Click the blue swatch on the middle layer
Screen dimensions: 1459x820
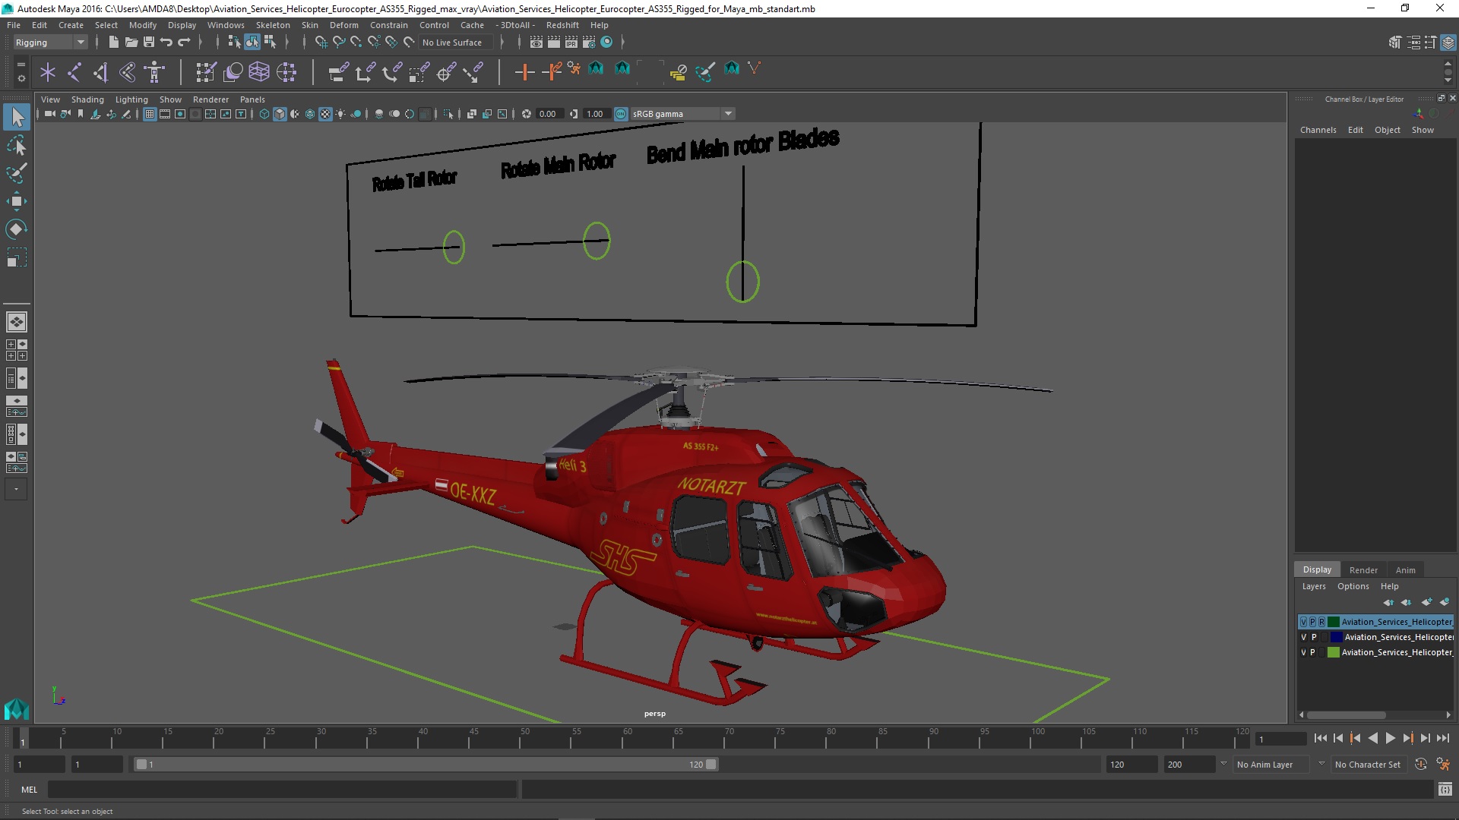[x=1336, y=637]
